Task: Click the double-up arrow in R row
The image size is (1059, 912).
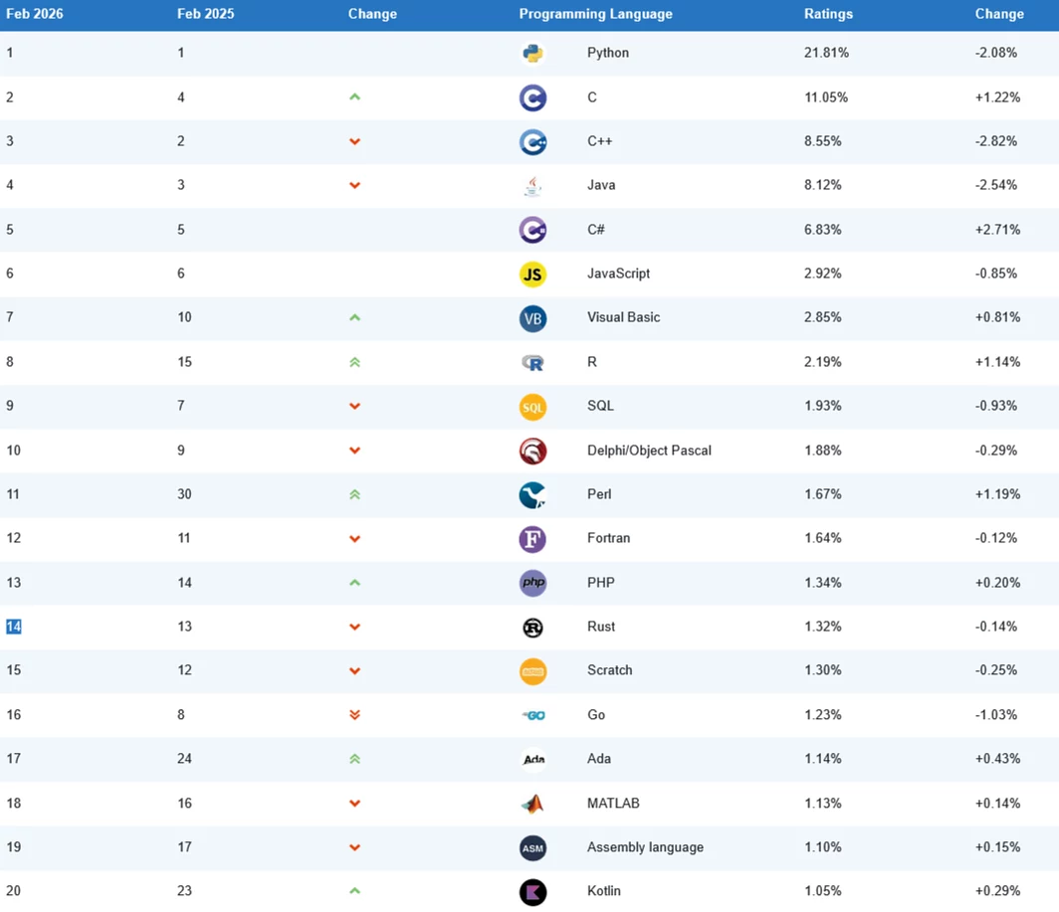Action: 354,362
